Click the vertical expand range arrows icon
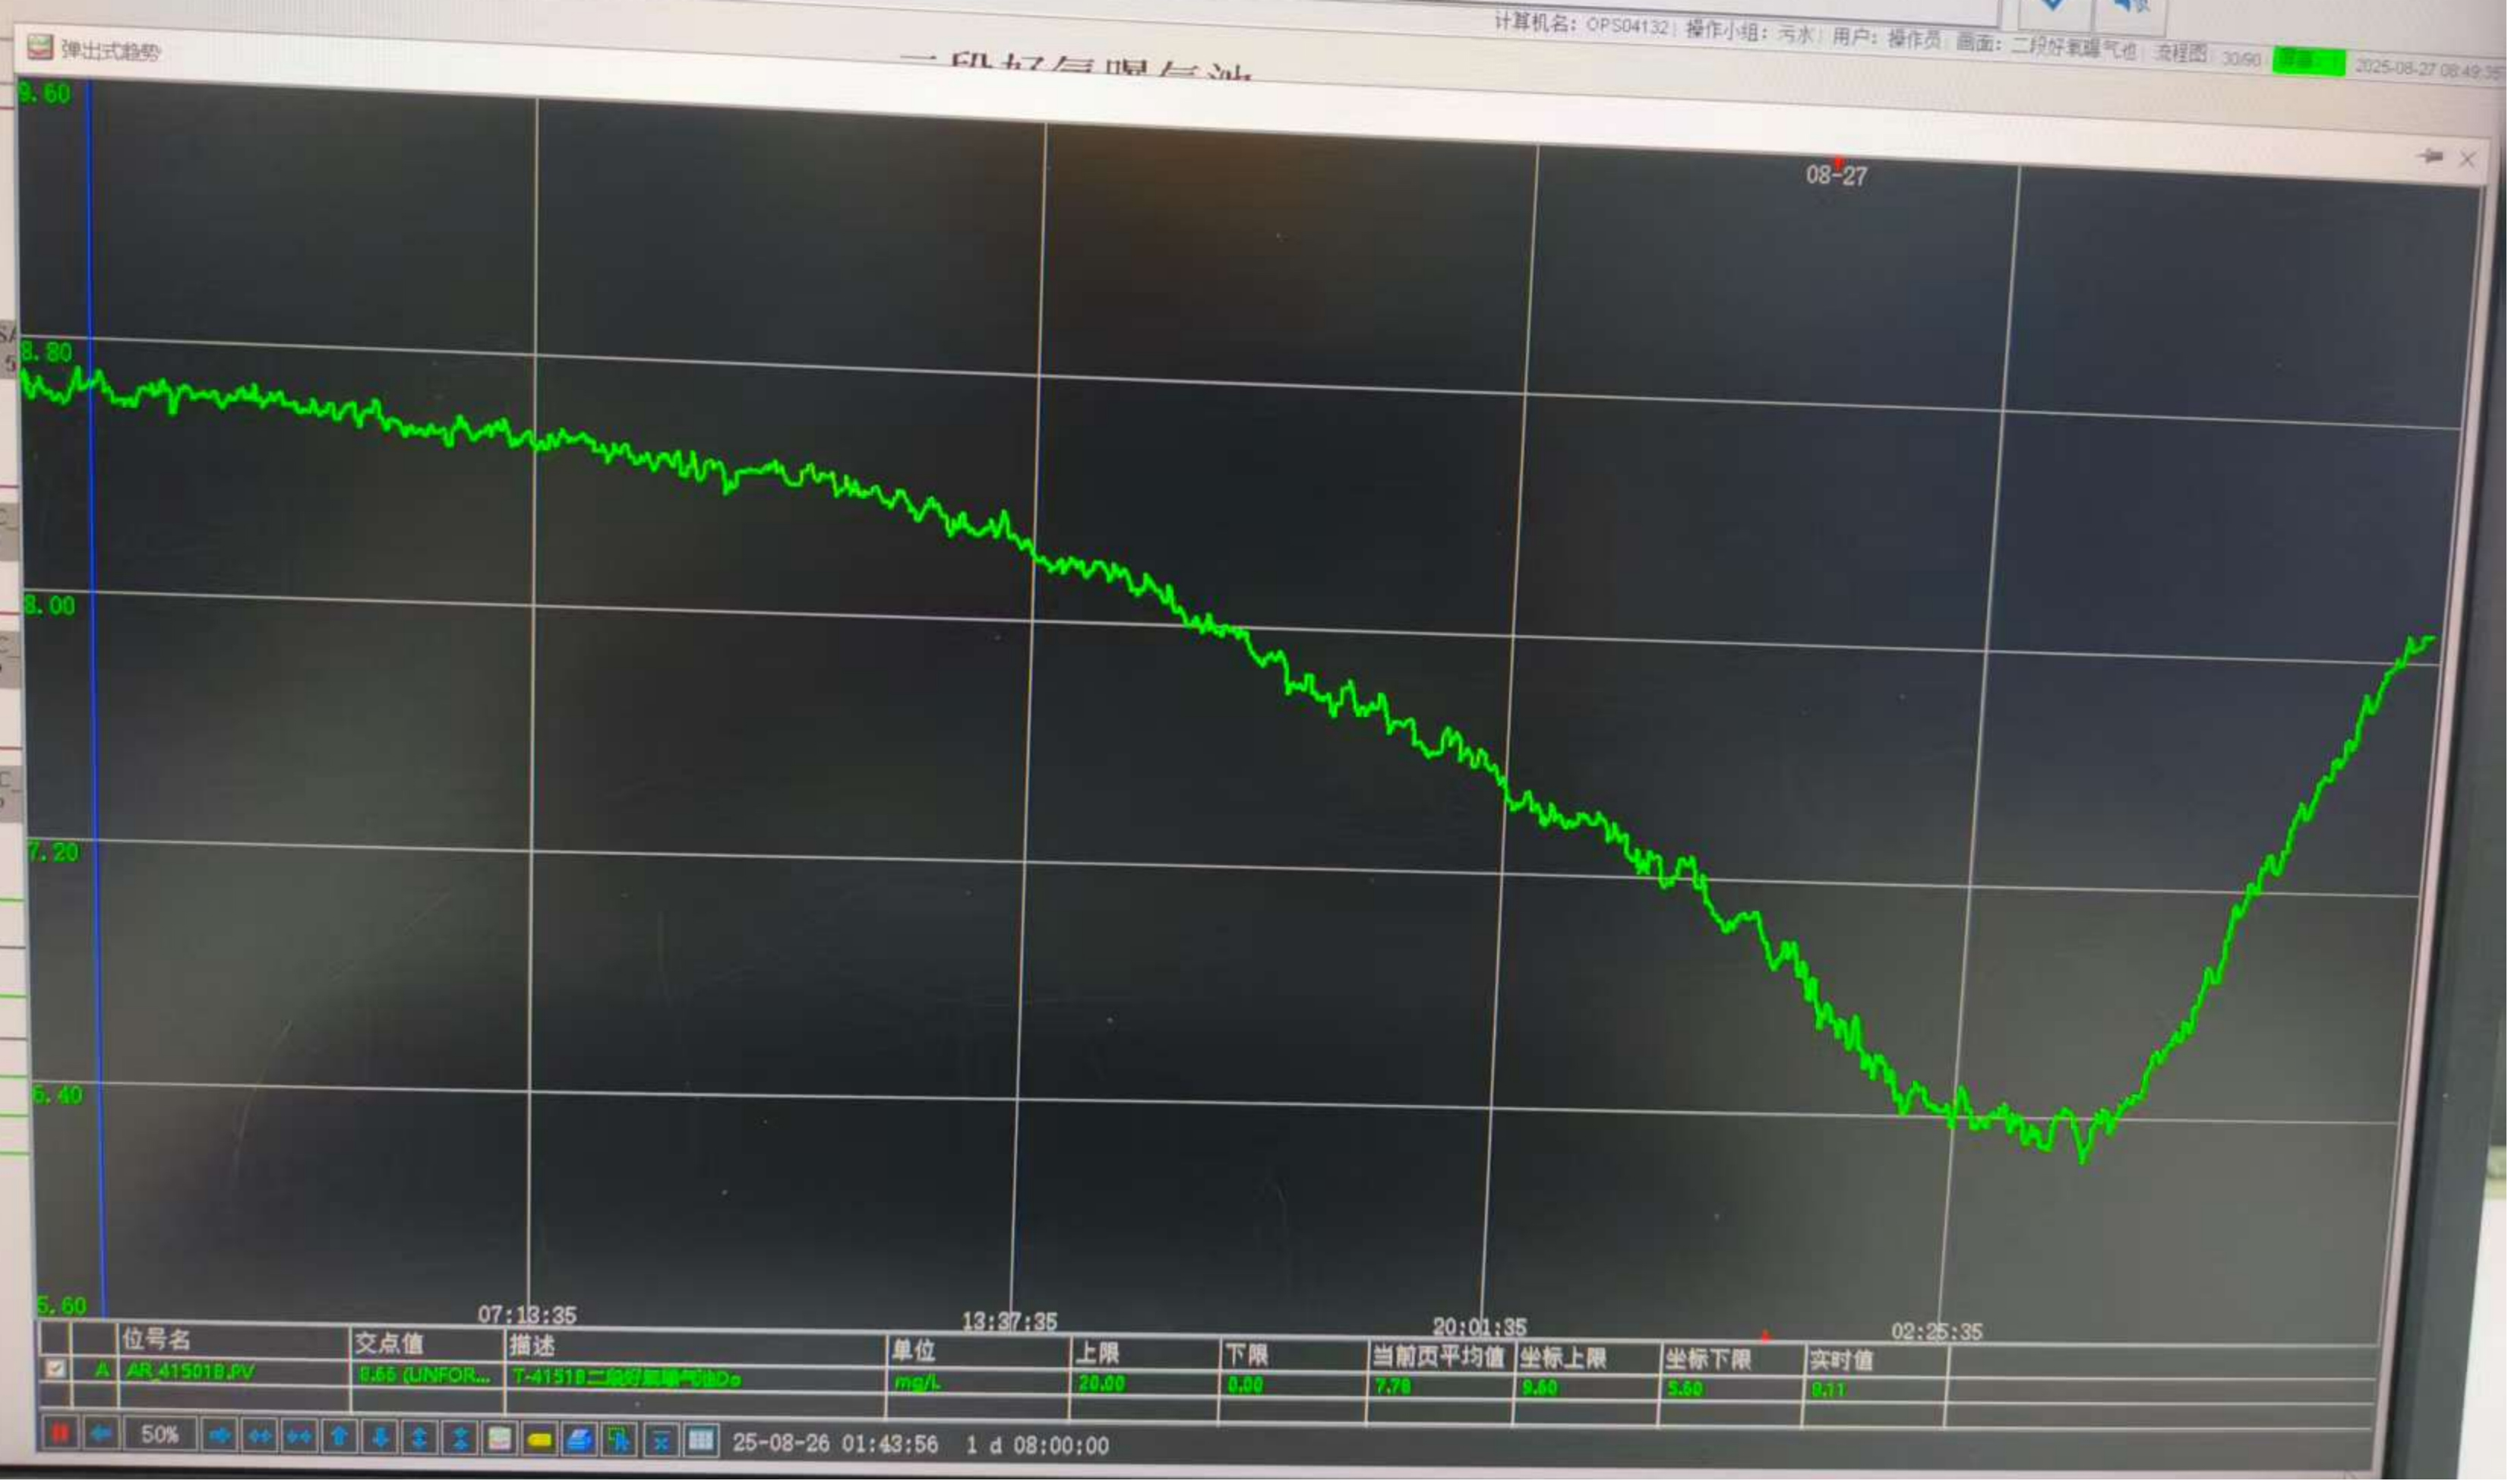The width and height of the screenshot is (2508, 1484). point(420,1439)
